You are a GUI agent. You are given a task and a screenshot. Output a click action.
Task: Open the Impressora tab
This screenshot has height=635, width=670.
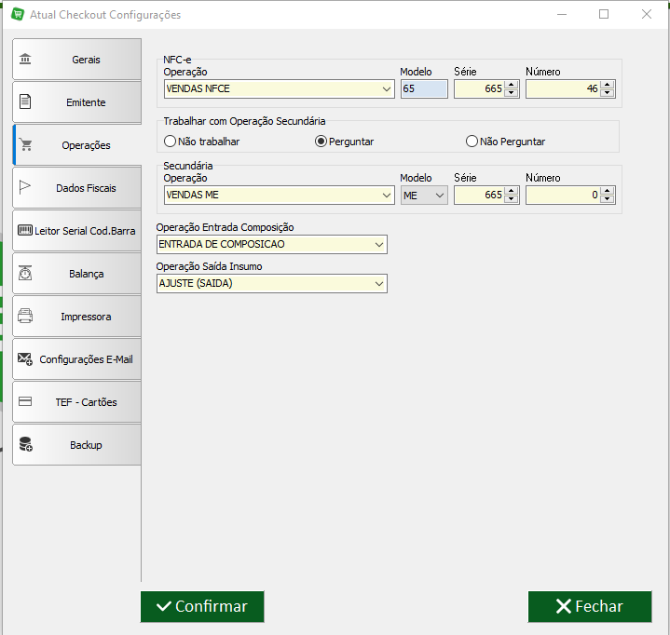tap(77, 316)
